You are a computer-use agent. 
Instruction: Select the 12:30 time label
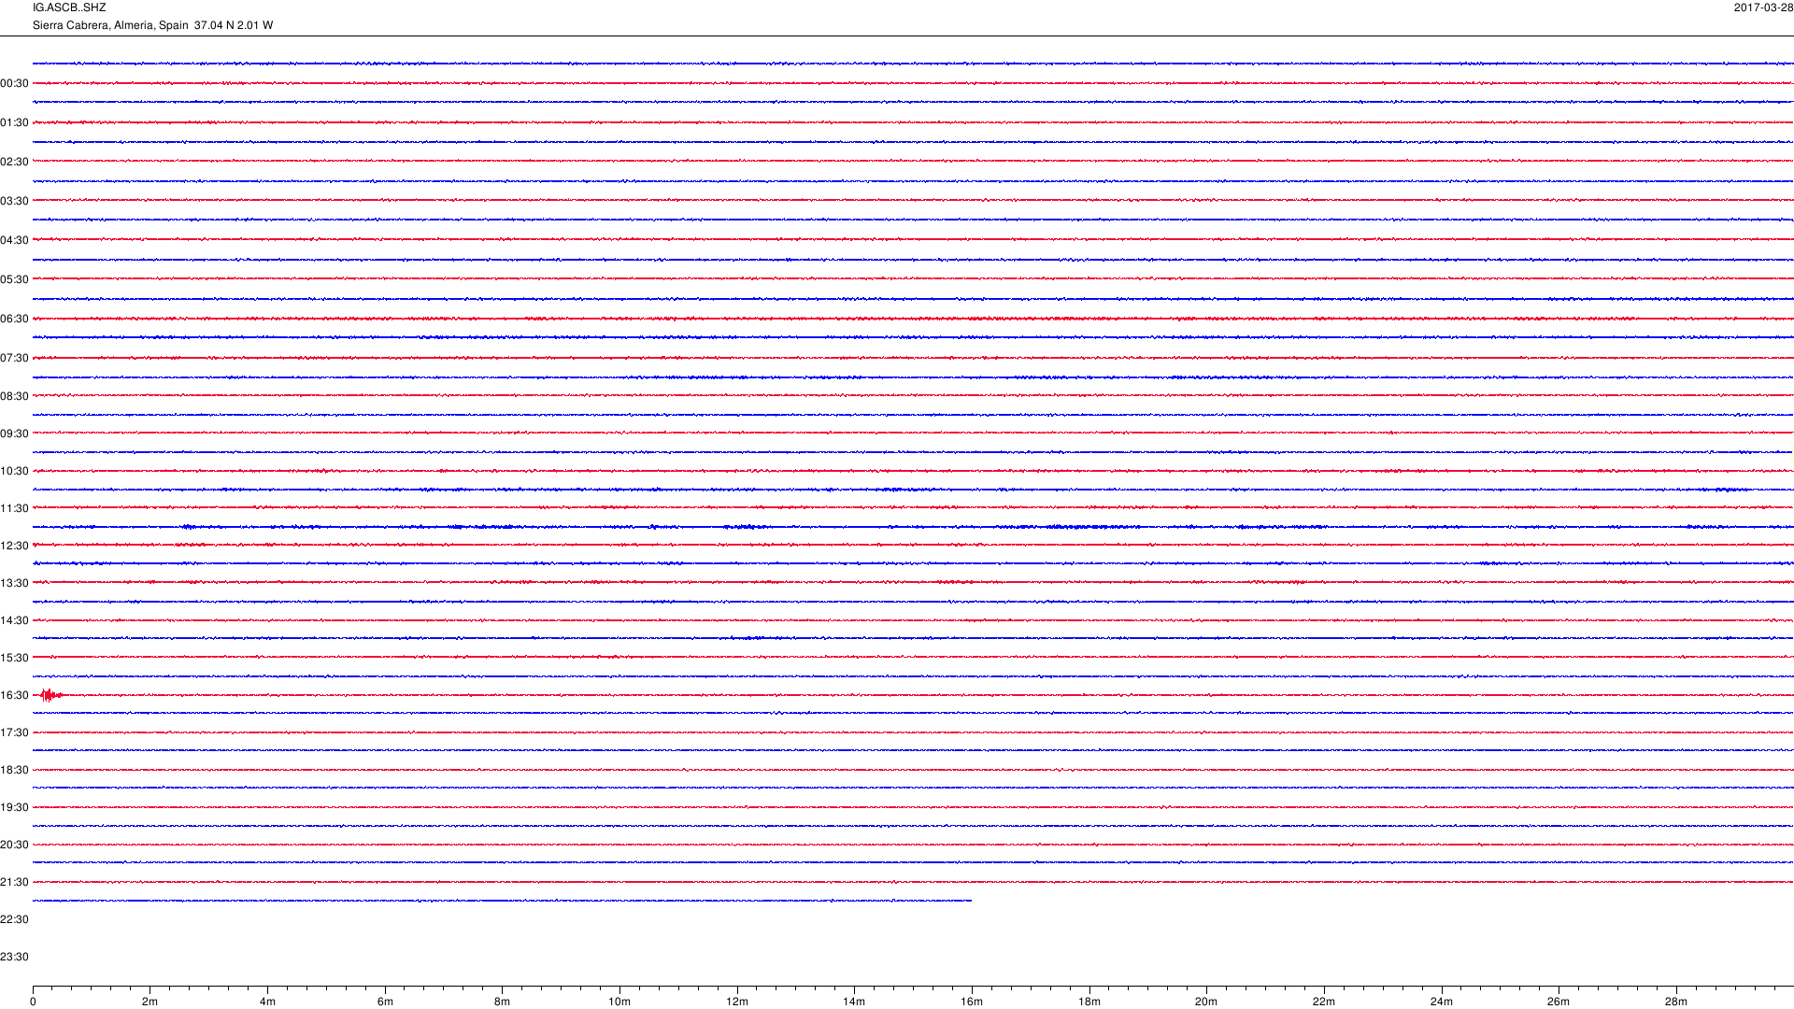point(15,547)
